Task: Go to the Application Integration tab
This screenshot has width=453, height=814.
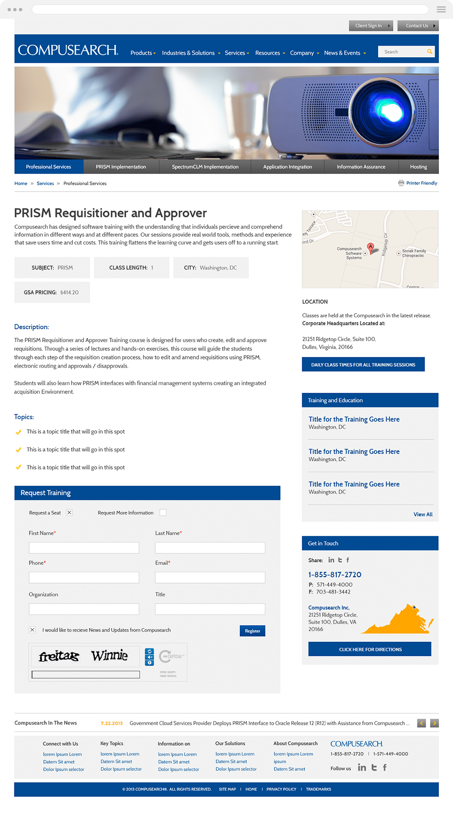Action: click(x=288, y=167)
